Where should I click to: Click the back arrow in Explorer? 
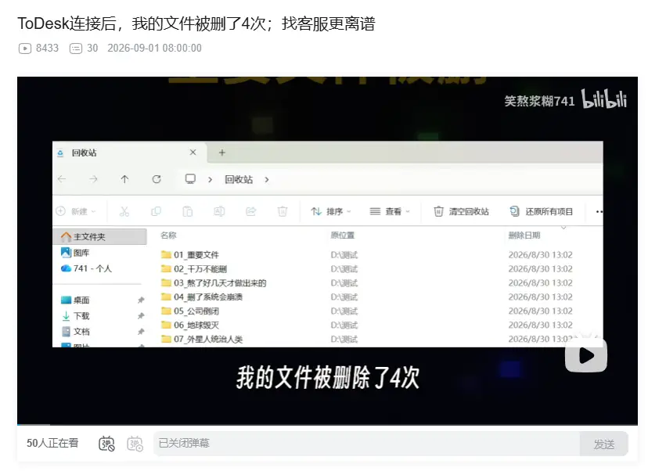coord(62,179)
